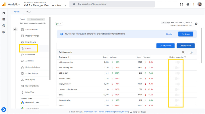
Task: Open the Home icon in left navigation
Action: click(4, 13)
